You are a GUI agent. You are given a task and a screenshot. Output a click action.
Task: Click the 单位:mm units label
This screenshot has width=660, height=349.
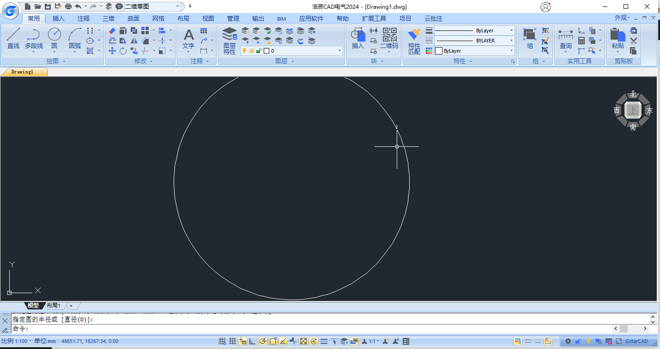[x=45, y=341]
